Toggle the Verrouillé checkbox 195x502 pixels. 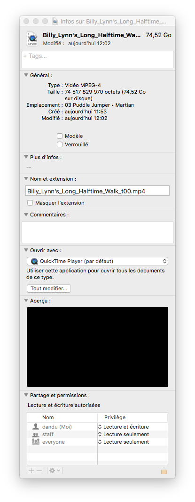pos(60,144)
